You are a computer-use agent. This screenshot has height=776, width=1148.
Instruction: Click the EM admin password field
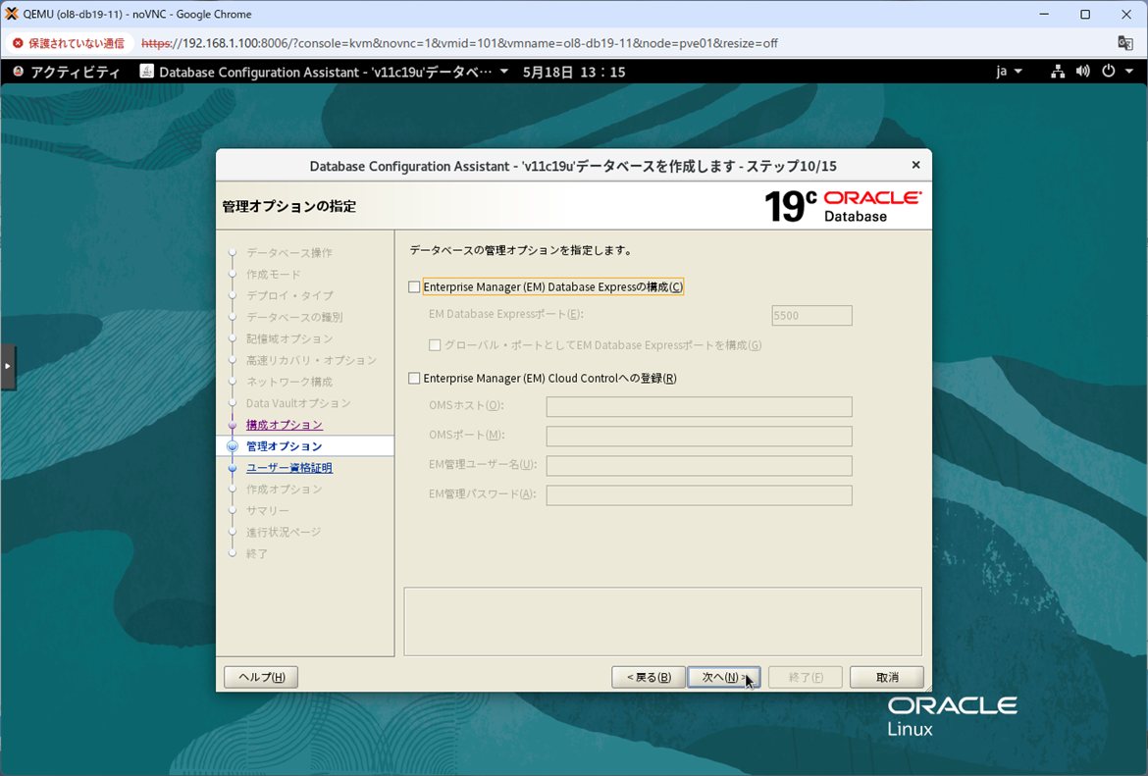pyautogui.click(x=700, y=494)
